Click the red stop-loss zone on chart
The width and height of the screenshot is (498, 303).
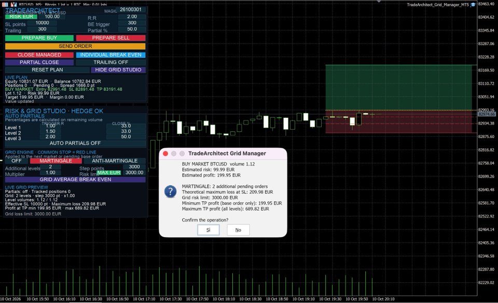(x=398, y=121)
